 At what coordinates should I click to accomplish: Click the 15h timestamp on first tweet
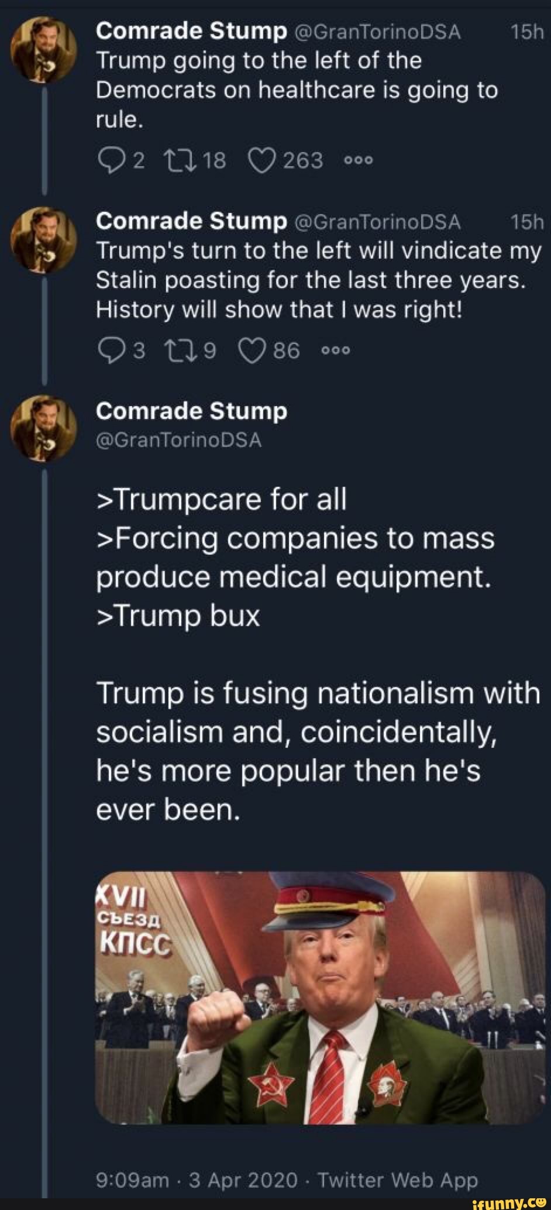(x=526, y=33)
